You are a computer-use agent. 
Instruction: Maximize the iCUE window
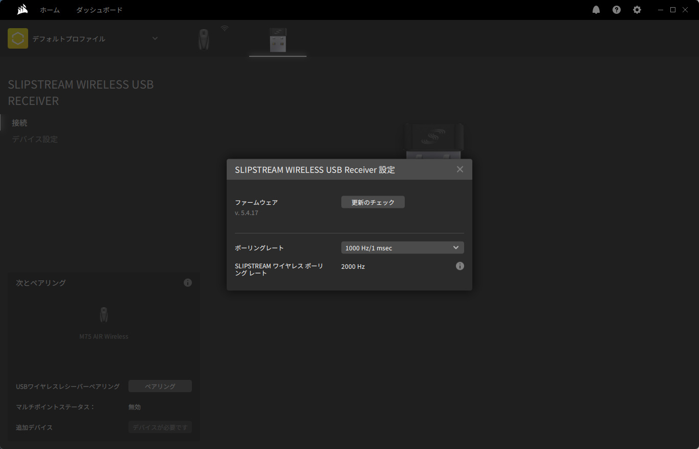pos(673,10)
